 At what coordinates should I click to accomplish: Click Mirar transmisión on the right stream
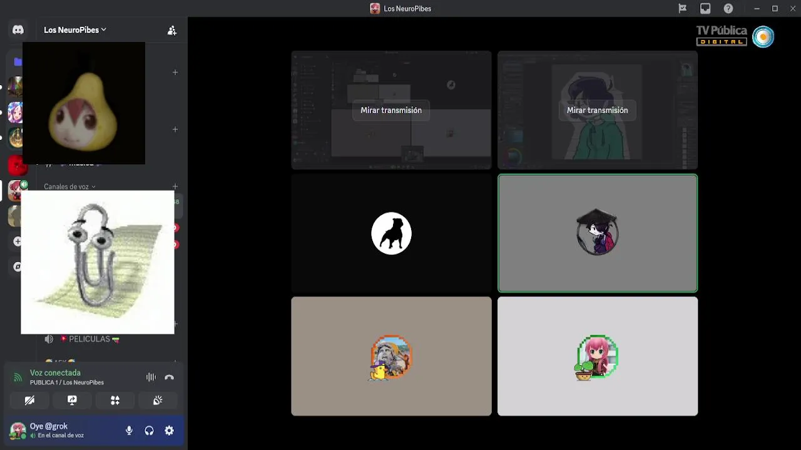597,110
